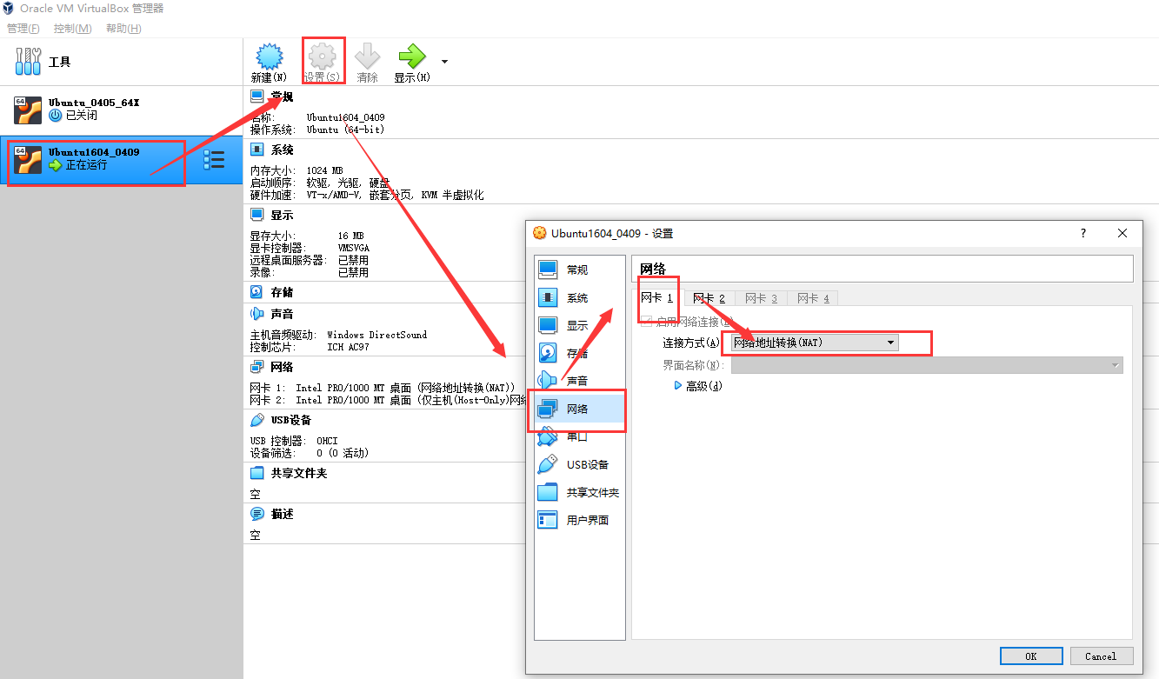This screenshot has width=1159, height=679.
Task: Click OK button in settings dialog
Action: click(1031, 656)
